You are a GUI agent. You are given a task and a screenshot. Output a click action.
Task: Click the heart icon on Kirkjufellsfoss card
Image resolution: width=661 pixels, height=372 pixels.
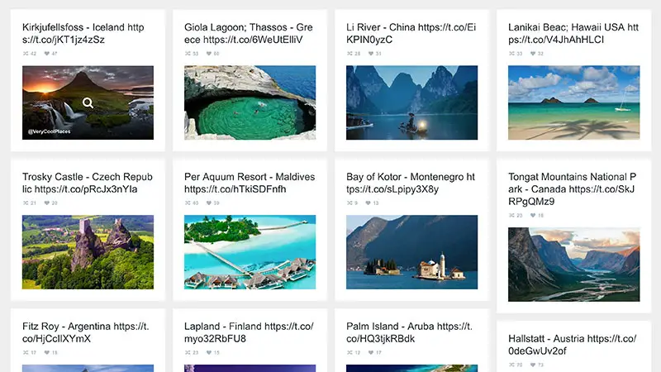47,54
